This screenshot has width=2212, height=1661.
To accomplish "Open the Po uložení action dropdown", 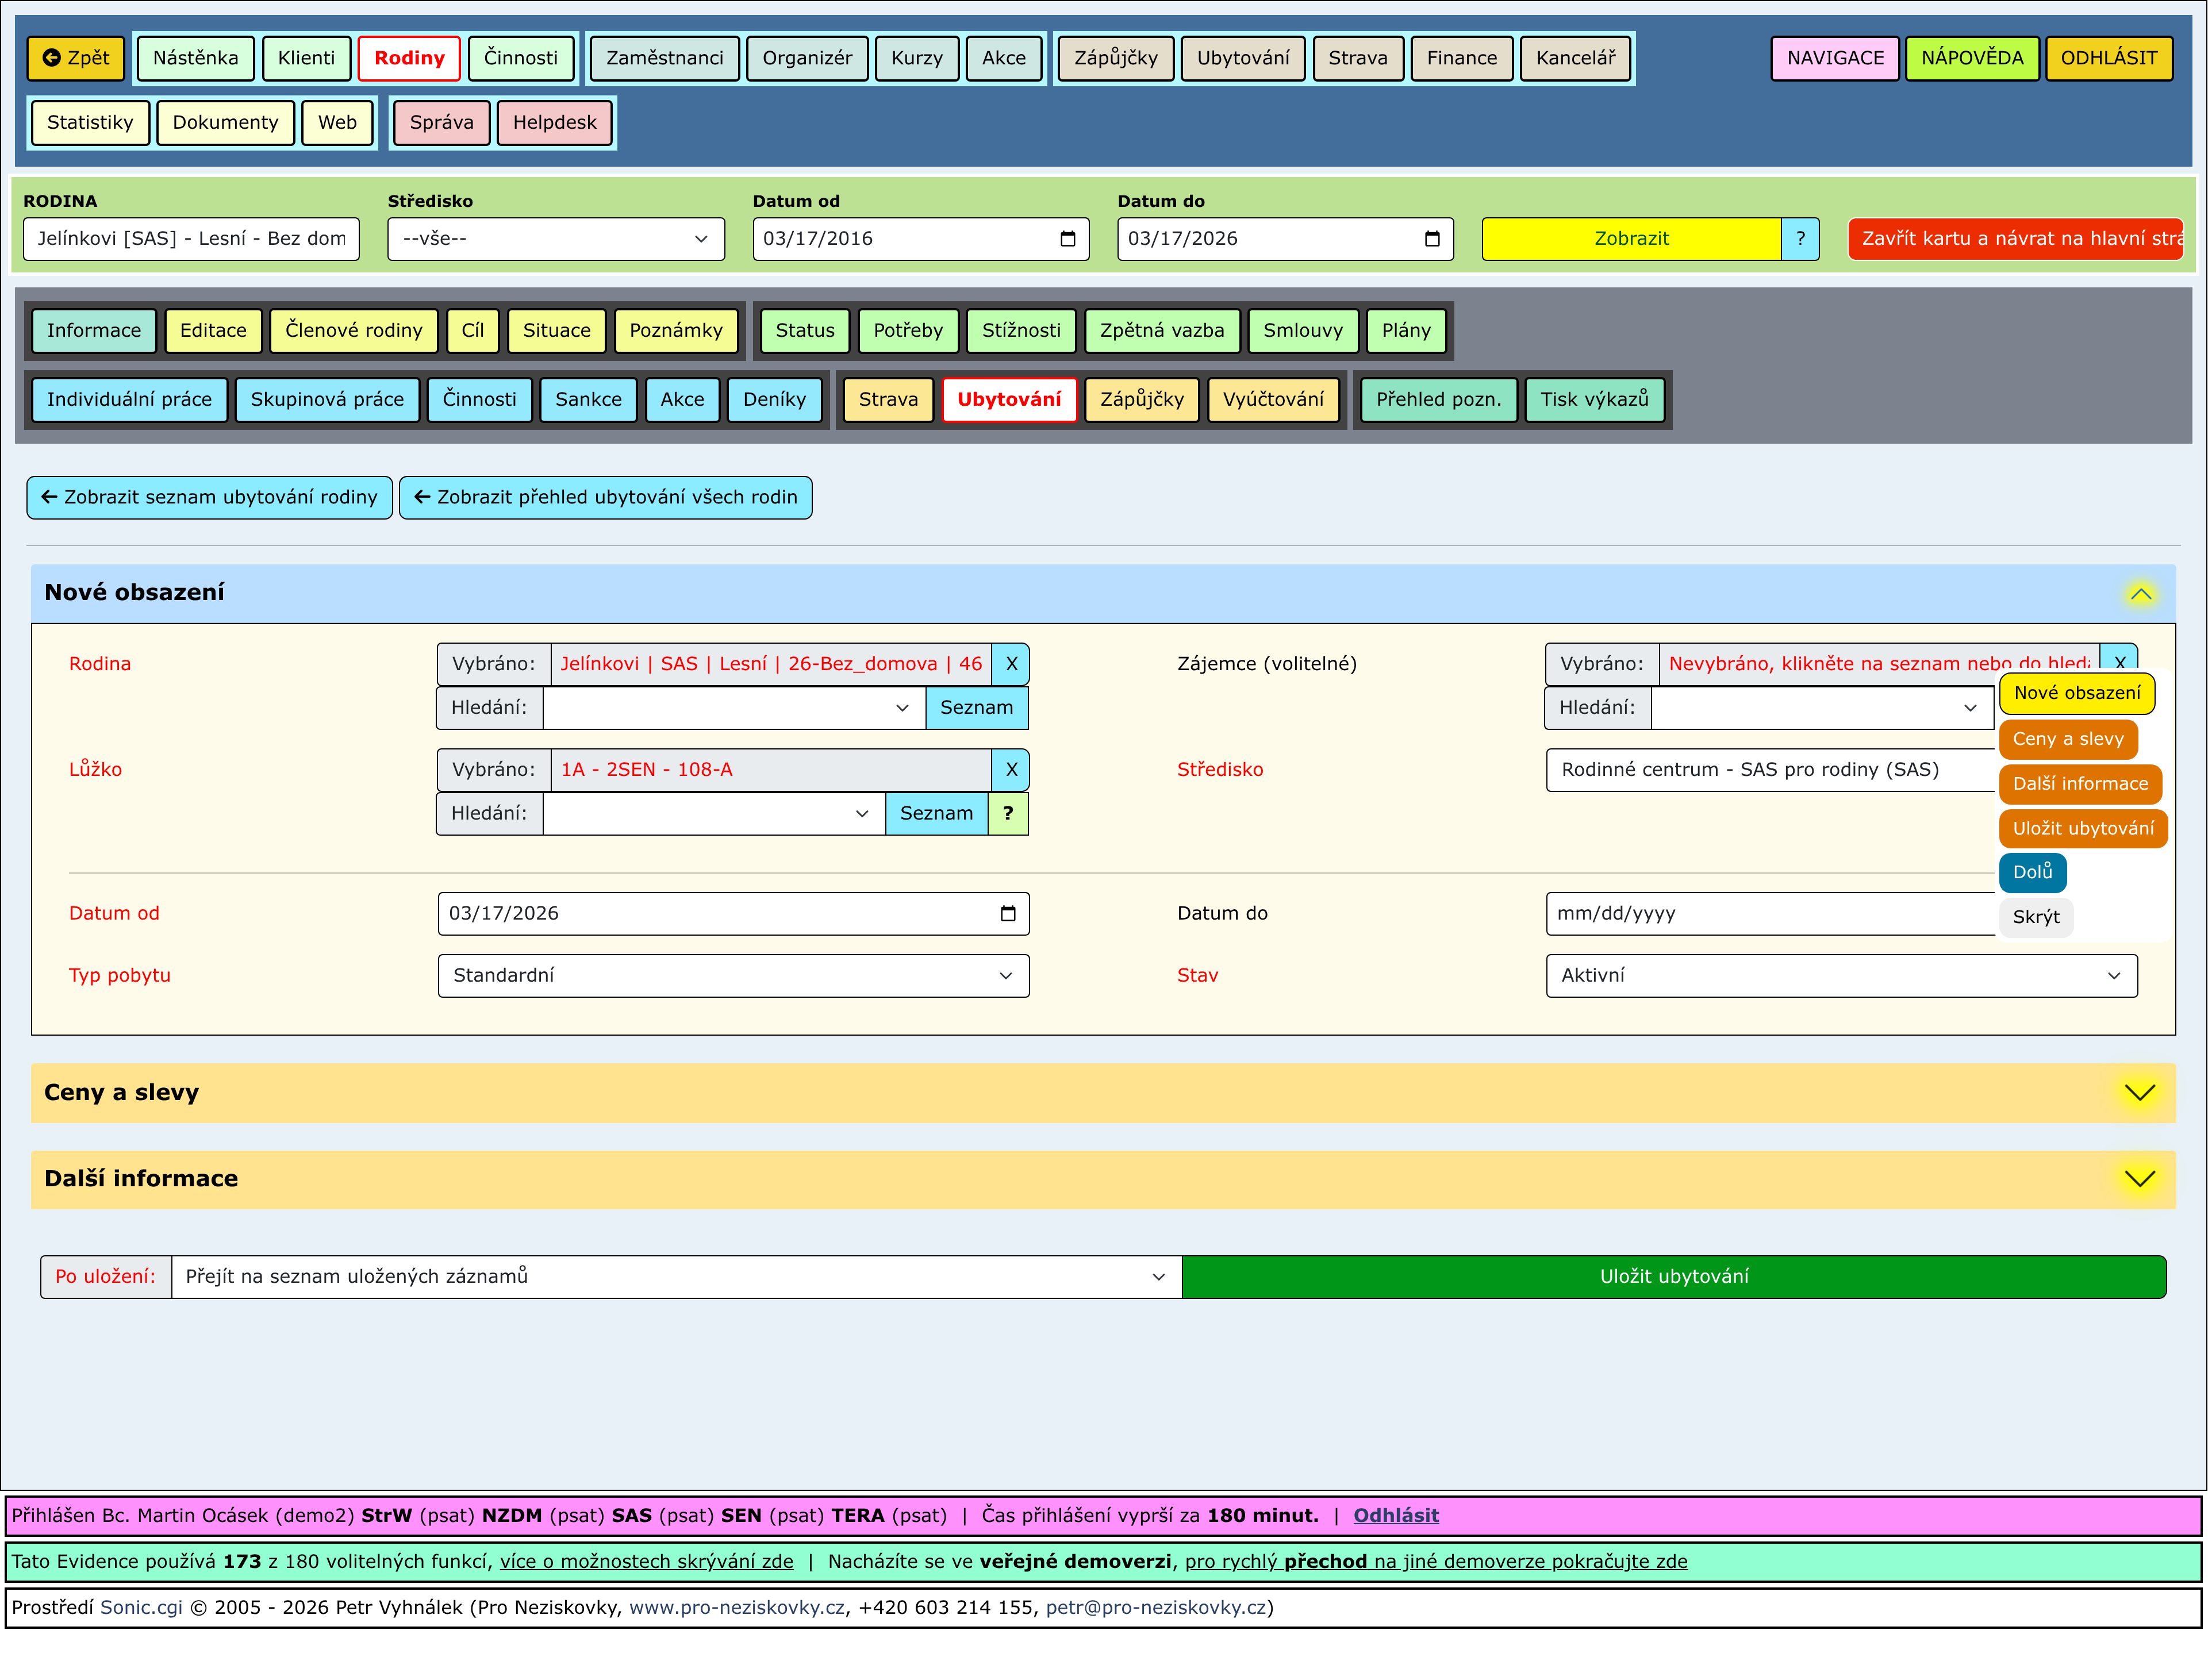I will pos(675,1277).
